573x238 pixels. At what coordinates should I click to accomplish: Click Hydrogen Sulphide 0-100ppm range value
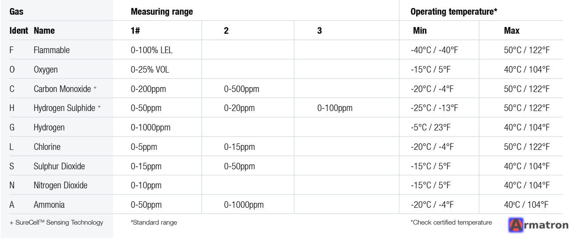(x=335, y=108)
